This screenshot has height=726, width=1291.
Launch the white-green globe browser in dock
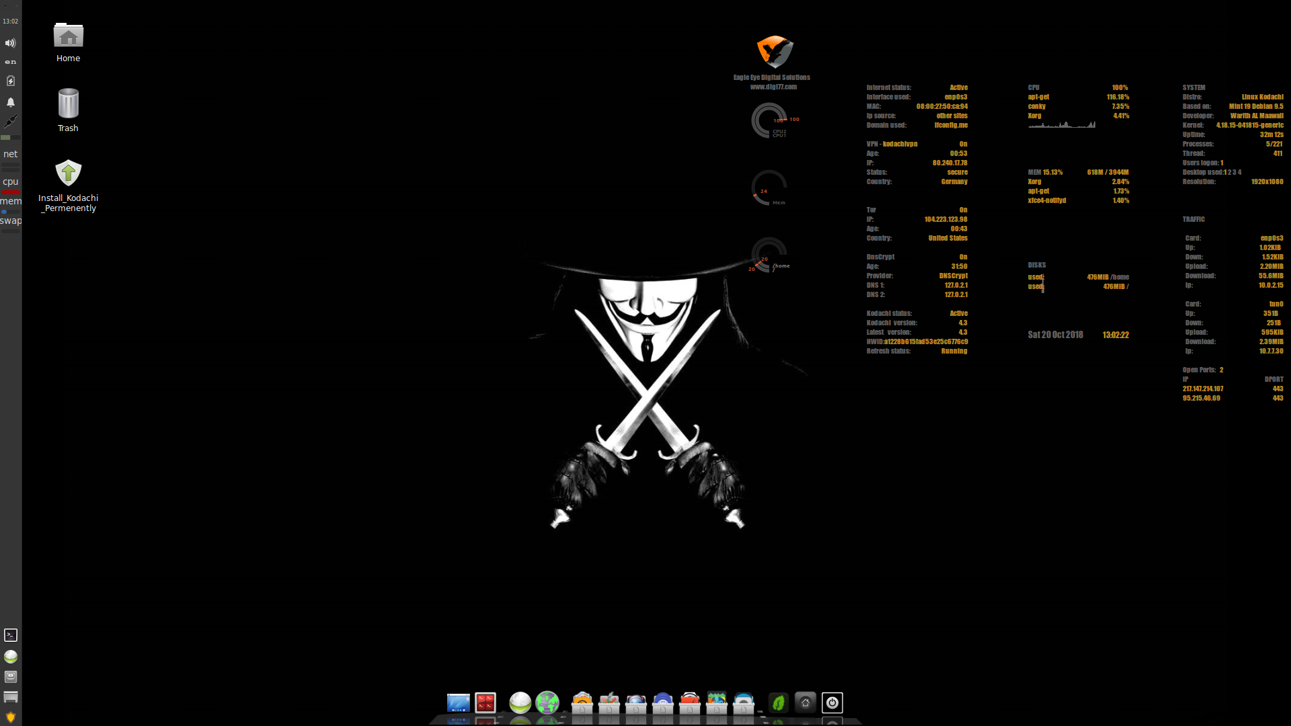click(520, 703)
